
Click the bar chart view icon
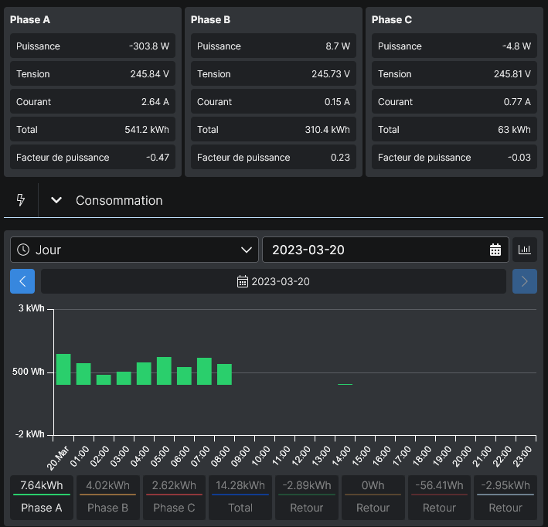[525, 250]
